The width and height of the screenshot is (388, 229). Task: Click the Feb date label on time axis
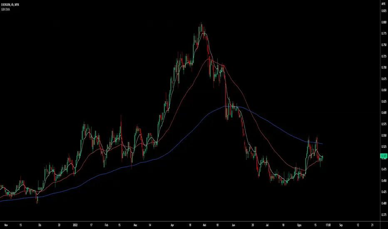point(107,225)
